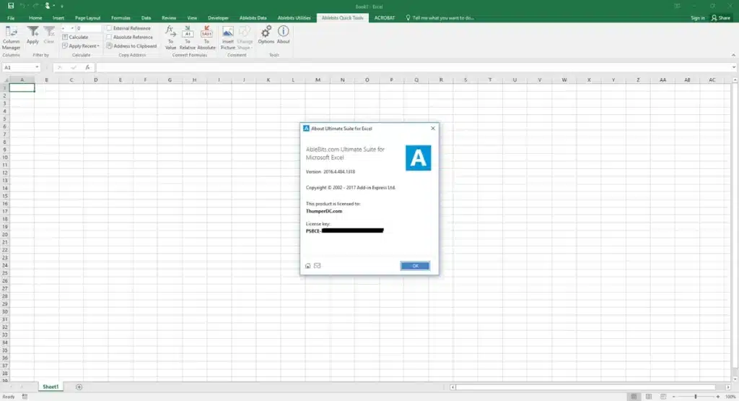Select all cells using corner triangle
Image resolution: width=739 pixels, height=401 pixels.
pyautogui.click(x=5, y=79)
